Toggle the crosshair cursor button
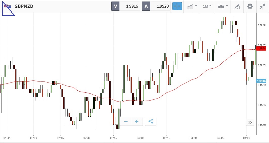 [177, 6]
